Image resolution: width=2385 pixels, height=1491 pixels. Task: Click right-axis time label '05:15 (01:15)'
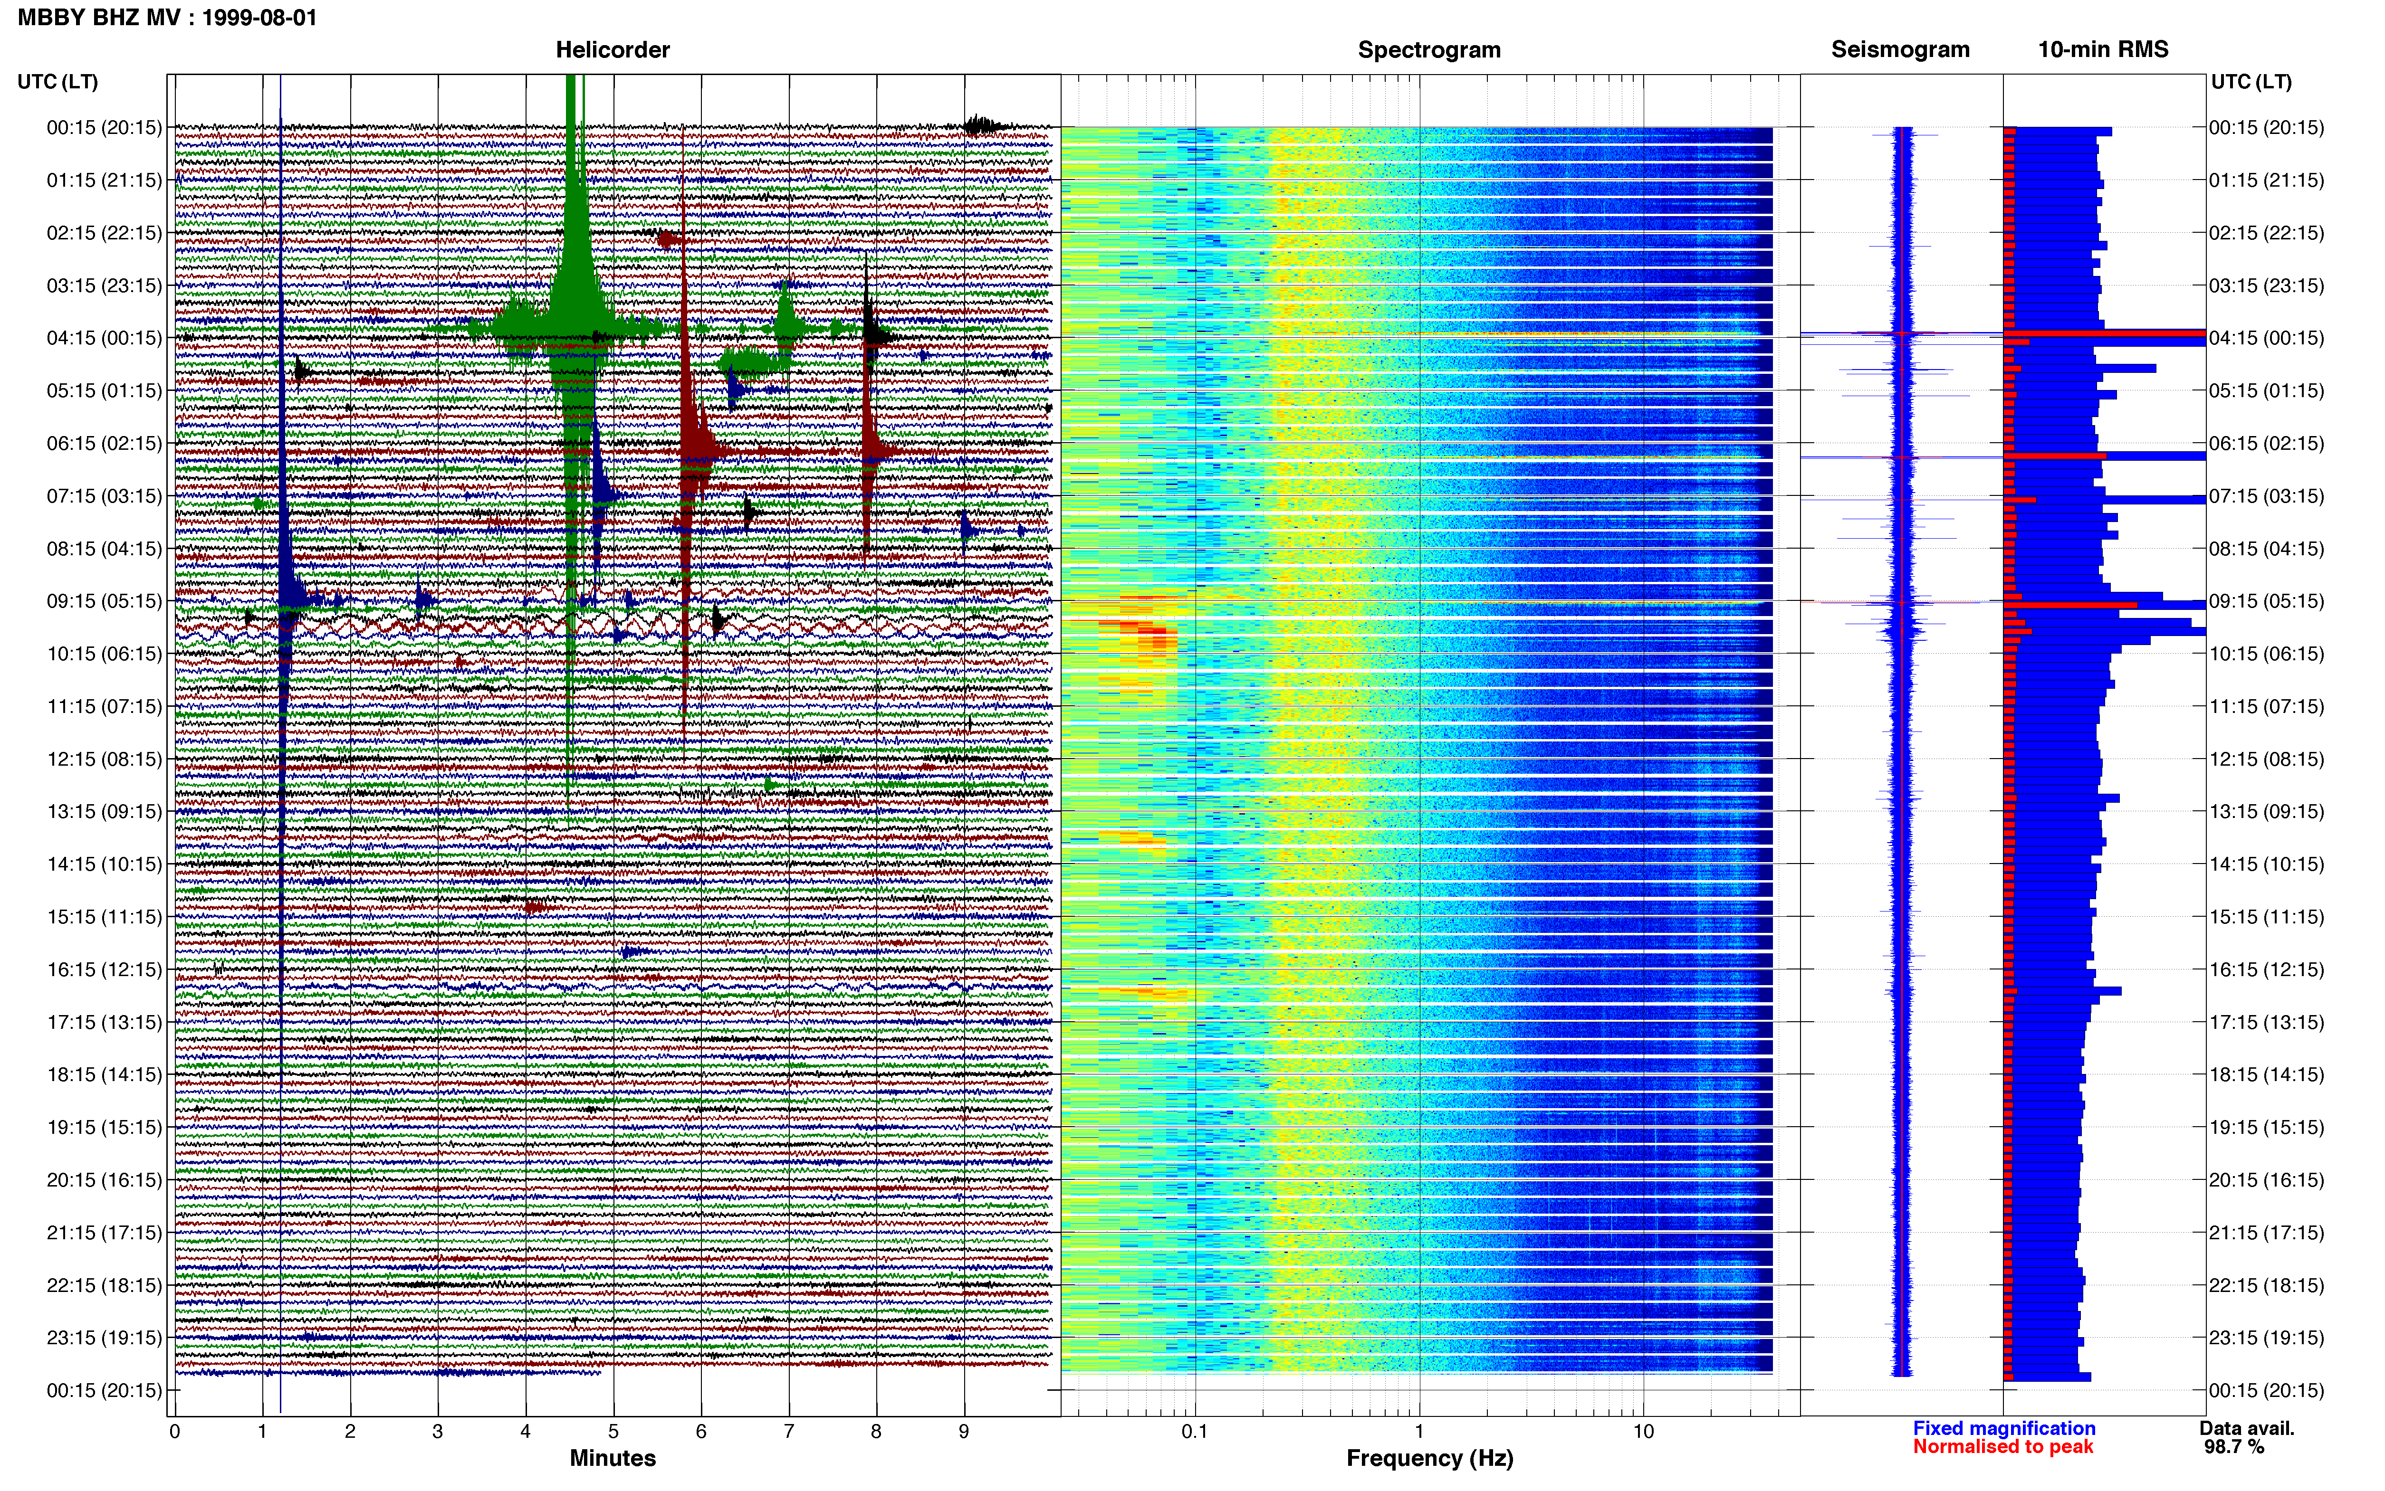click(2267, 390)
